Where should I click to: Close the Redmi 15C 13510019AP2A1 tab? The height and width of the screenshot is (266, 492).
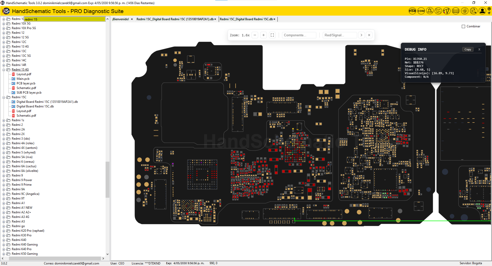(215, 19)
